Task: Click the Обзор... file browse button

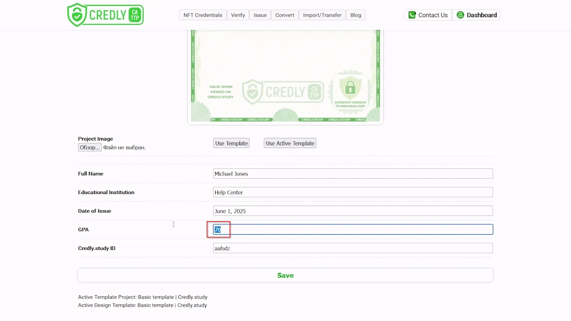Action: (x=90, y=147)
